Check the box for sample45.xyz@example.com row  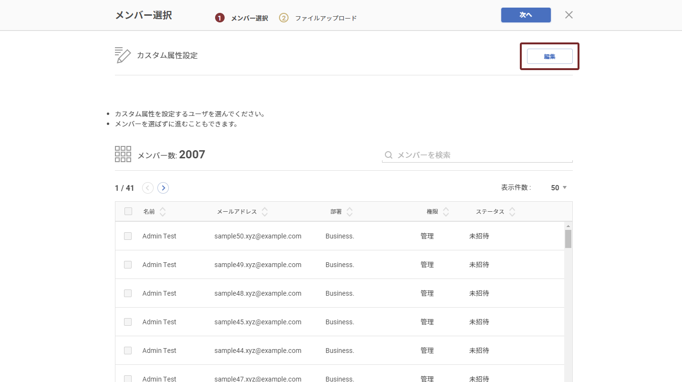[x=128, y=322]
